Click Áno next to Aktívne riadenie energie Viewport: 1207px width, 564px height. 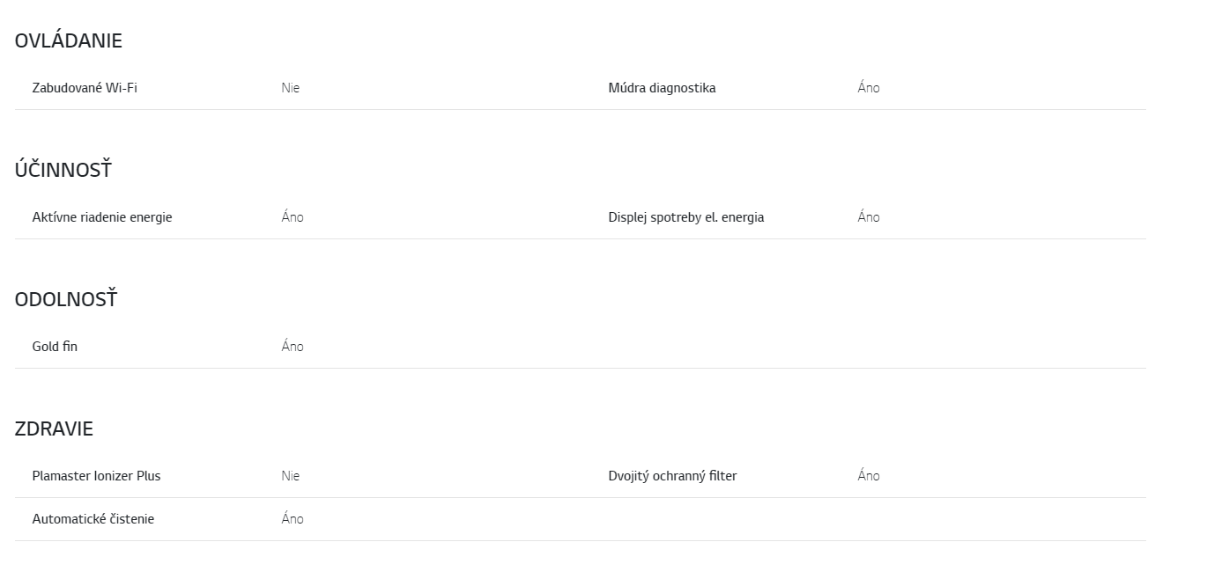tap(292, 217)
